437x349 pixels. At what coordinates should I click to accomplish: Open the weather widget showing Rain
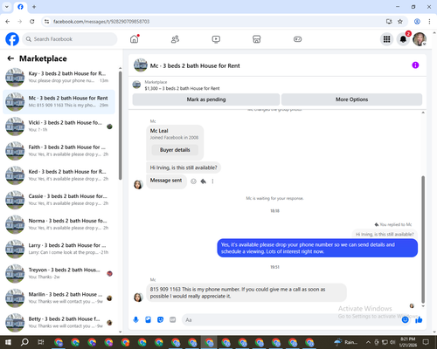pyautogui.click(x=346, y=342)
